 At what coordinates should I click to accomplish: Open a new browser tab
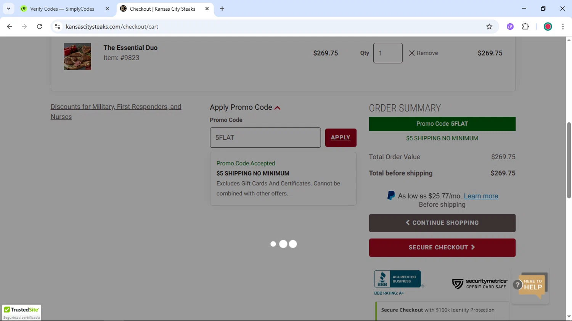(x=222, y=9)
